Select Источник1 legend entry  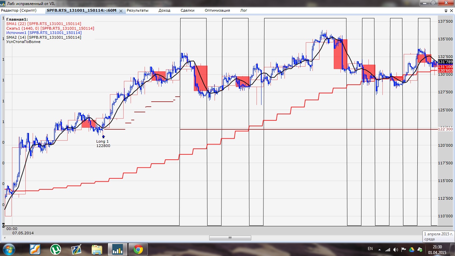pos(44,33)
